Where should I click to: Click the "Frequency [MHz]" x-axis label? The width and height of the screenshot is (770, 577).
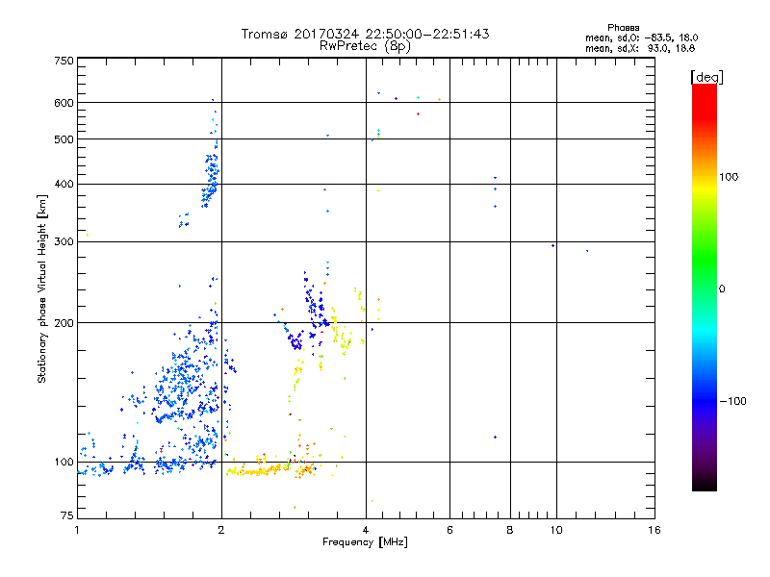coord(365,543)
